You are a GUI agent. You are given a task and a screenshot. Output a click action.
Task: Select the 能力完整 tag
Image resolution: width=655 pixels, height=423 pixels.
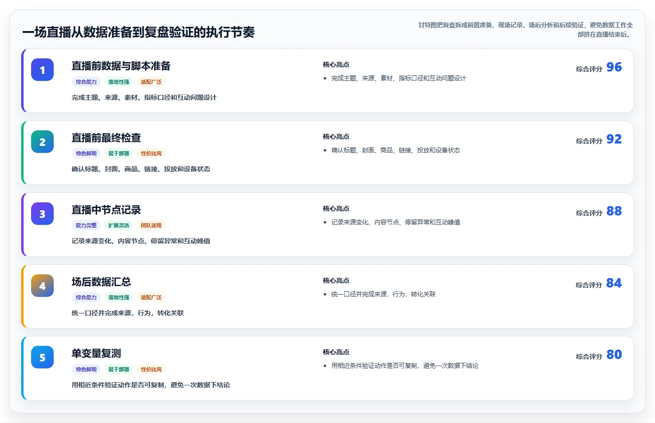pyautogui.click(x=86, y=225)
